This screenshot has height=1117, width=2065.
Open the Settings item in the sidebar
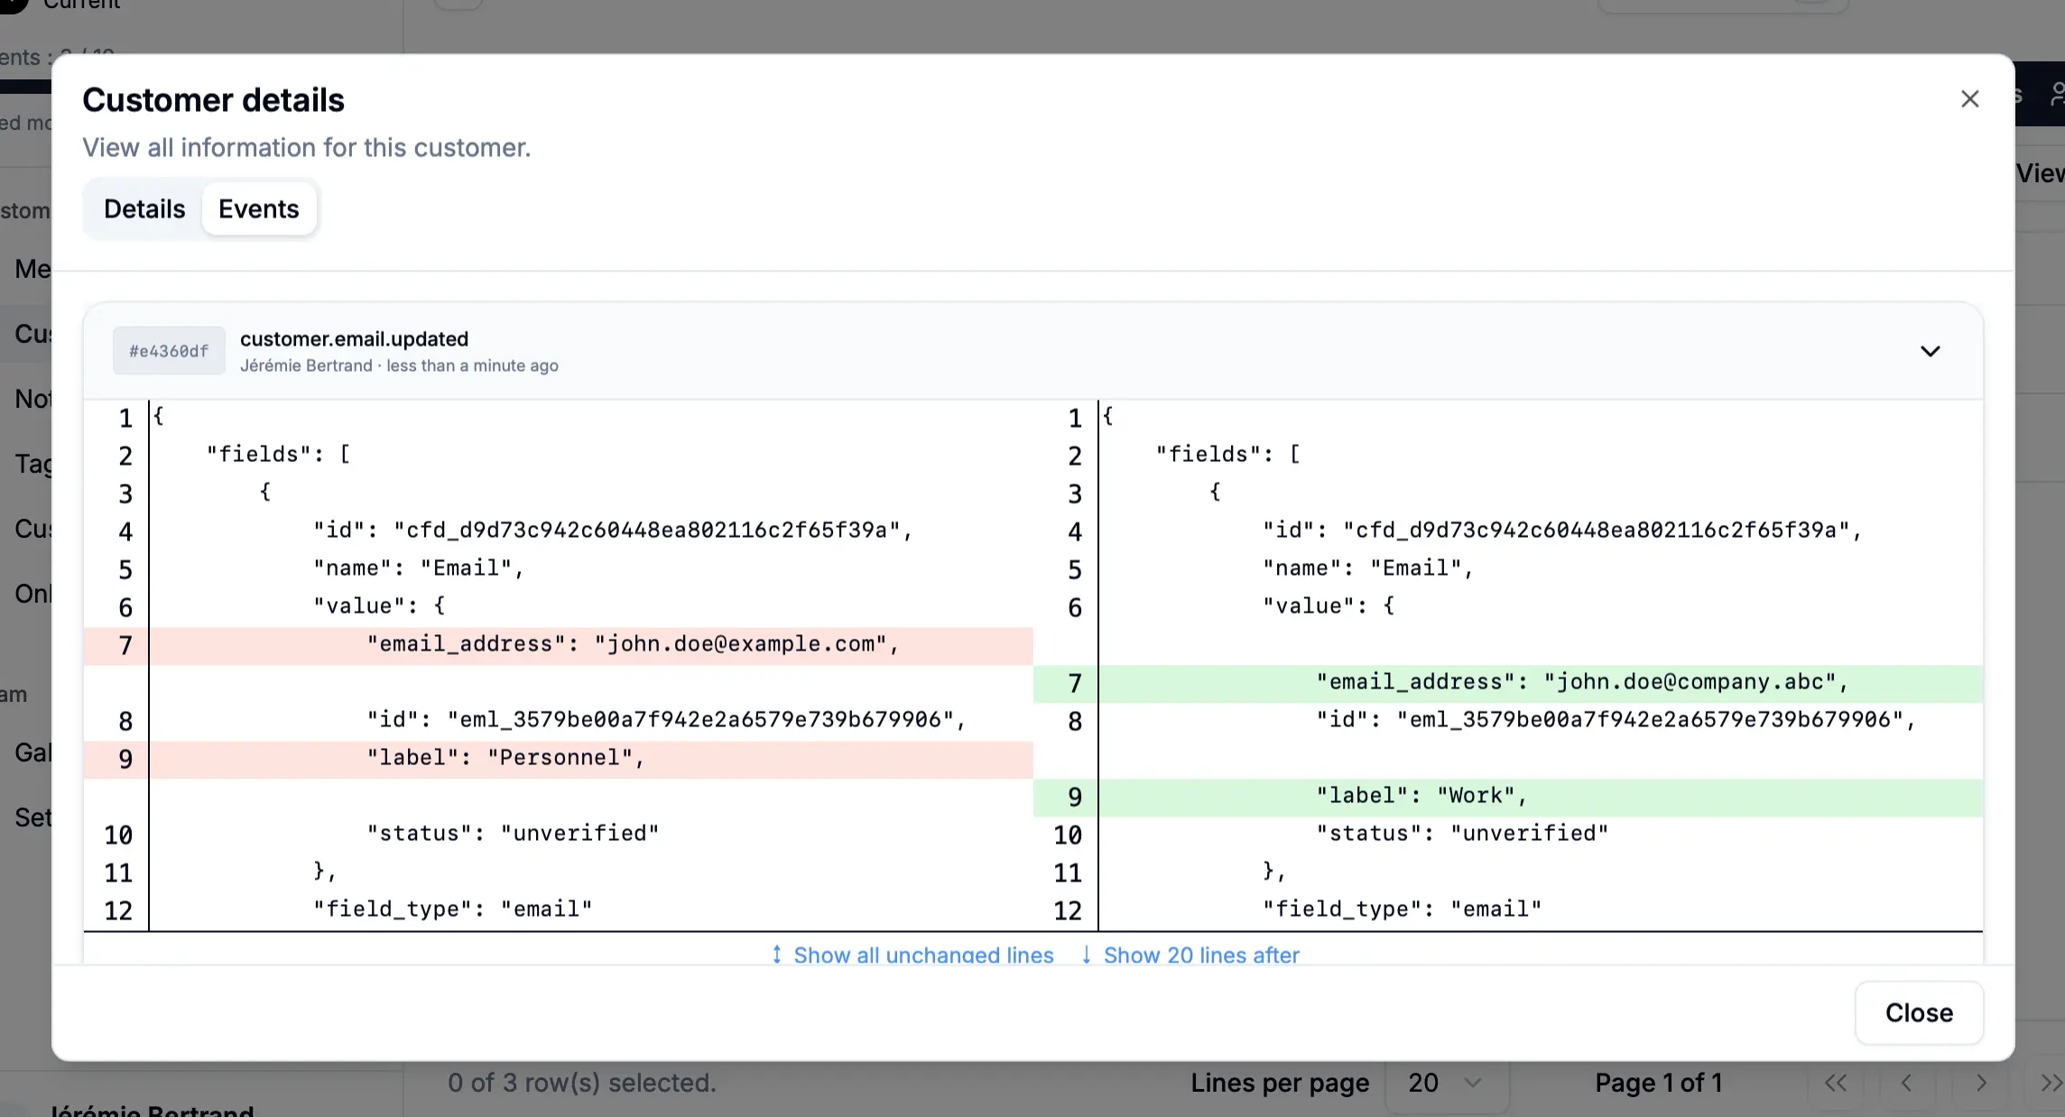(x=34, y=817)
